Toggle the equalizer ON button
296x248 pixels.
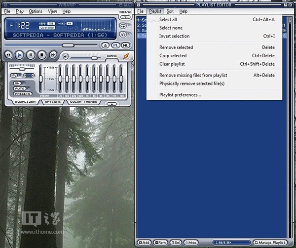[18, 83]
